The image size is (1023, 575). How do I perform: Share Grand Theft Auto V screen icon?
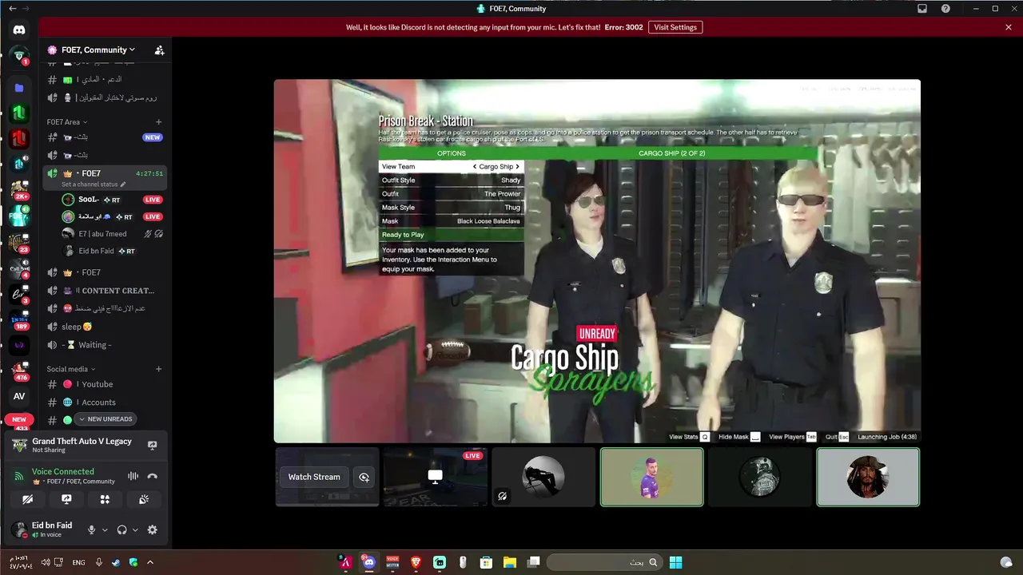point(152,445)
